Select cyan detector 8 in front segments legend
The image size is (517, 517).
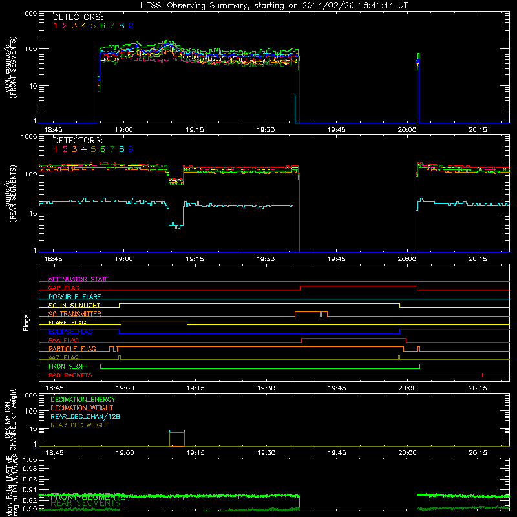pyautogui.click(x=121, y=26)
